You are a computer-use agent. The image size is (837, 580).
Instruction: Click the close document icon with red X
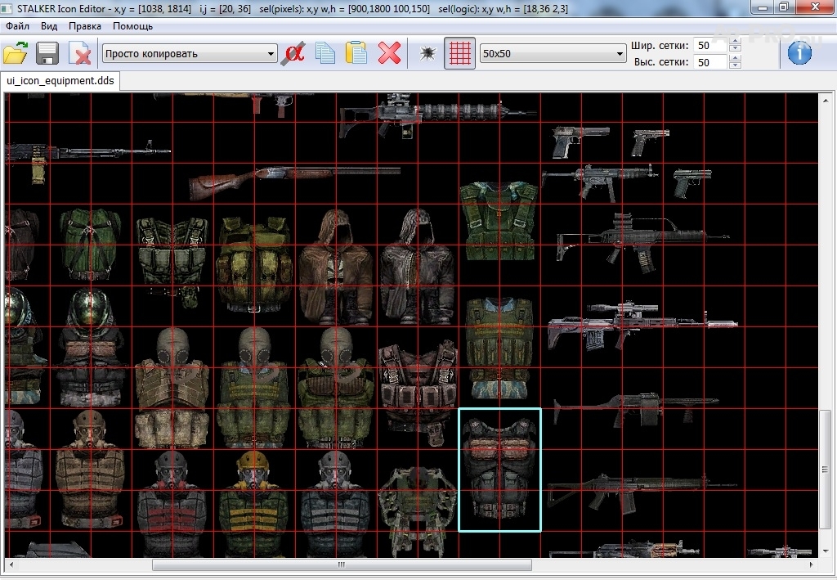click(79, 54)
